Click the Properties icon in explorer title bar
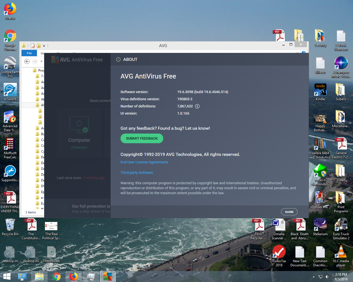 [x=33, y=46]
